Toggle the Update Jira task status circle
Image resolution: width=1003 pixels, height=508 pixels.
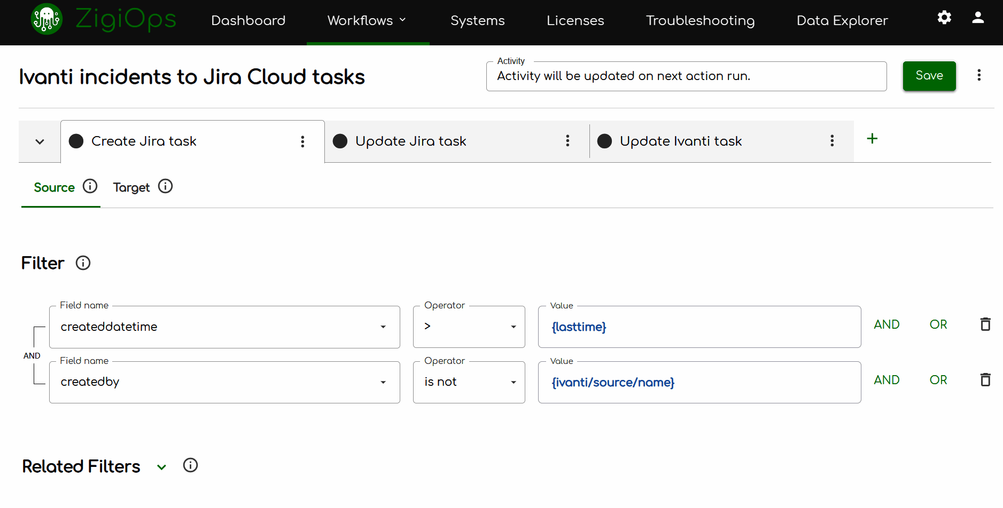pos(340,141)
